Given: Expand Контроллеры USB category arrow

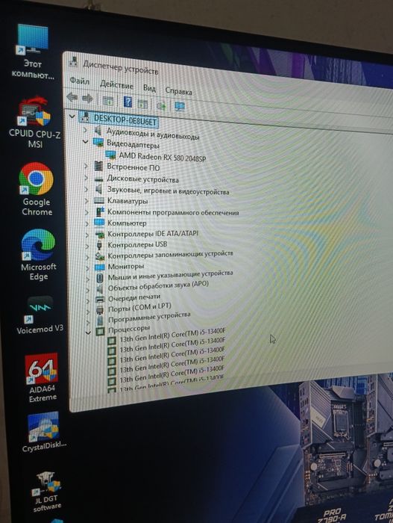Looking at the screenshot, I should click(x=87, y=246).
